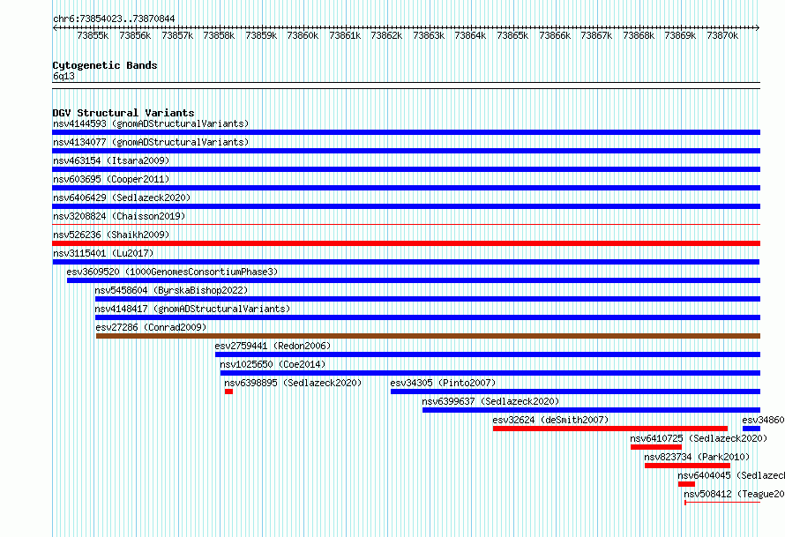
Task: Open the nsv823734 (Park2010) label
Action: (697, 457)
